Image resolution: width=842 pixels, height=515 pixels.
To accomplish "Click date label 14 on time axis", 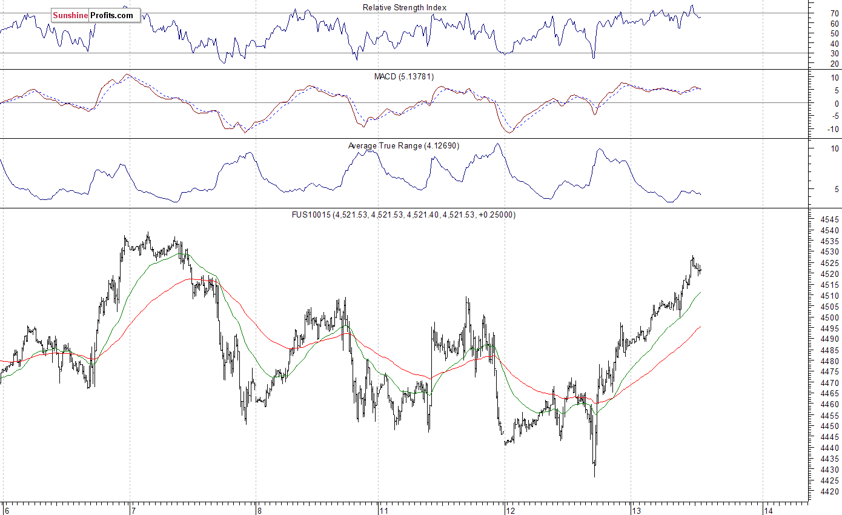I will coord(768,510).
